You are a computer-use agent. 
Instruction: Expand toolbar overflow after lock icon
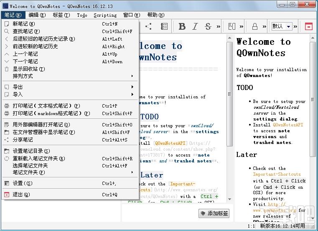pyautogui.click(x=264, y=26)
